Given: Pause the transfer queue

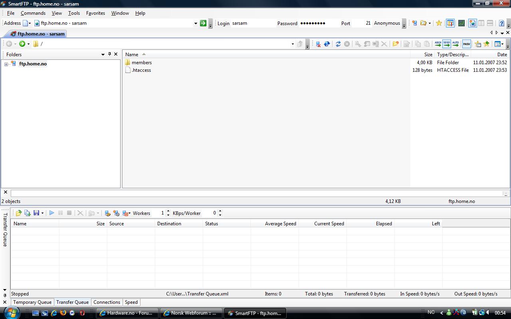Looking at the screenshot, I should tap(60, 213).
